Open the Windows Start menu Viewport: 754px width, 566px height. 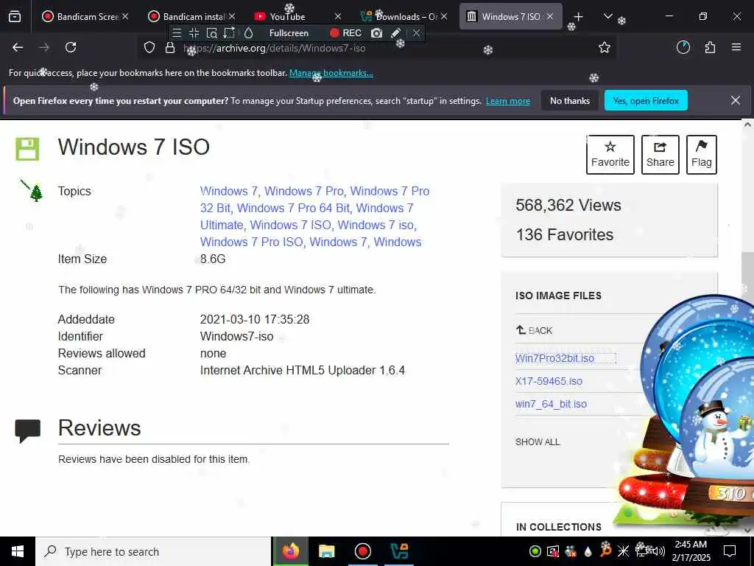(18, 551)
